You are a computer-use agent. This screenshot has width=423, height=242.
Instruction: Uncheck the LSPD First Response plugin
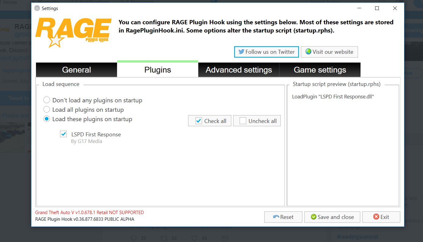[x=63, y=134]
